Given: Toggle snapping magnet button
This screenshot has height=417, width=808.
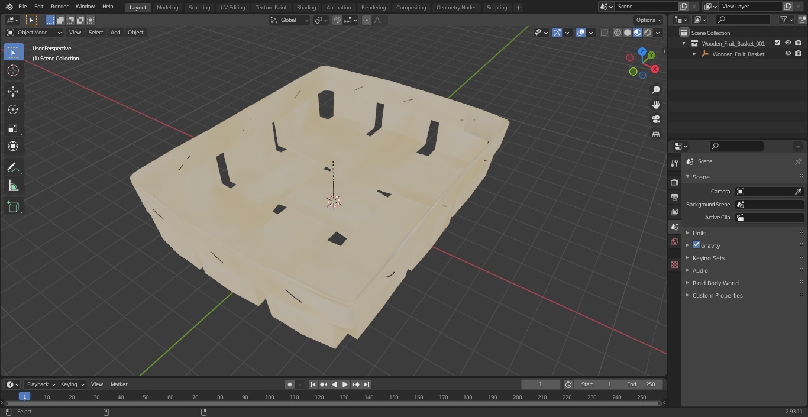Looking at the screenshot, I should (x=337, y=20).
